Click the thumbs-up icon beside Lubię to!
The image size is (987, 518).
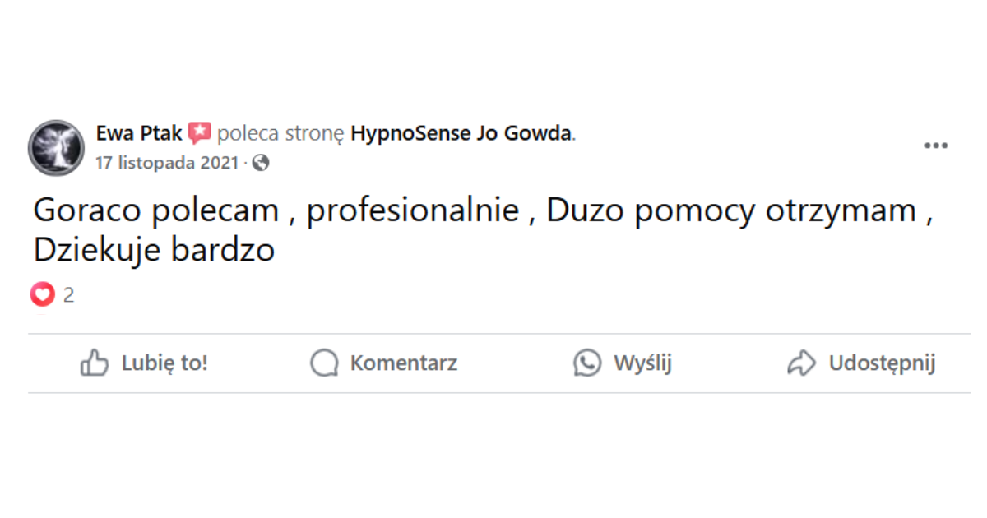[95, 363]
